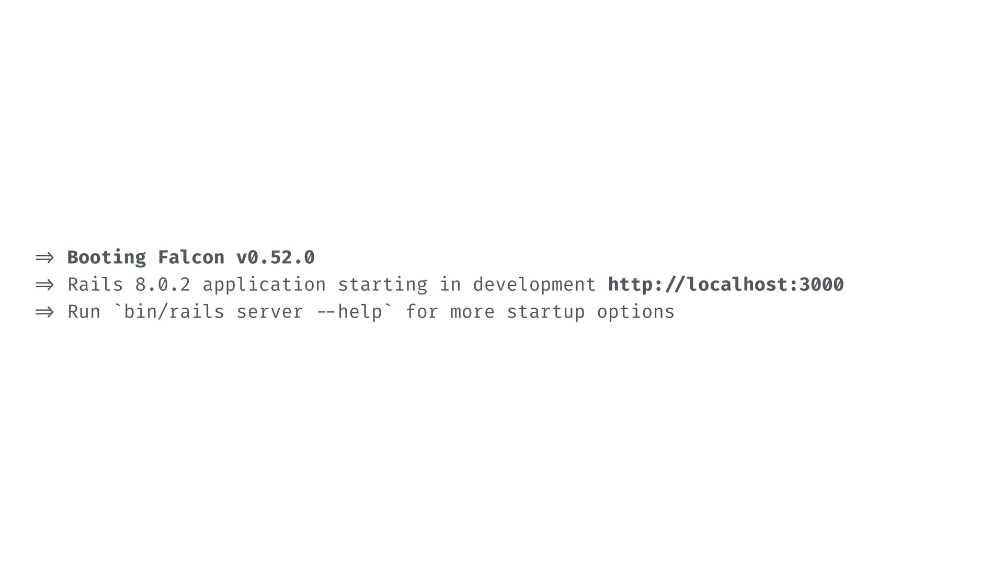Viewport: 1004px width, 565px height.
Task: Click the bold word Booting
Action: [107, 257]
